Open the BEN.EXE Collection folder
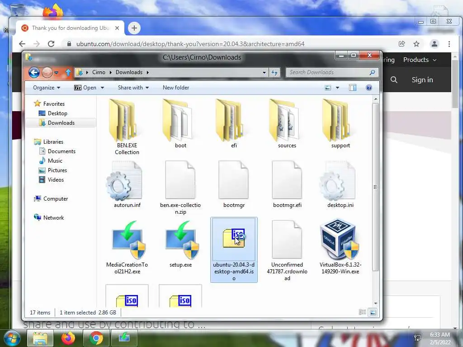This screenshot has height=347, width=463. (127, 127)
